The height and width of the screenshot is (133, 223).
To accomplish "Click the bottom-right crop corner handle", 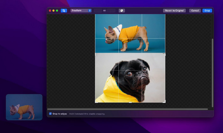I will tap(164, 101).
